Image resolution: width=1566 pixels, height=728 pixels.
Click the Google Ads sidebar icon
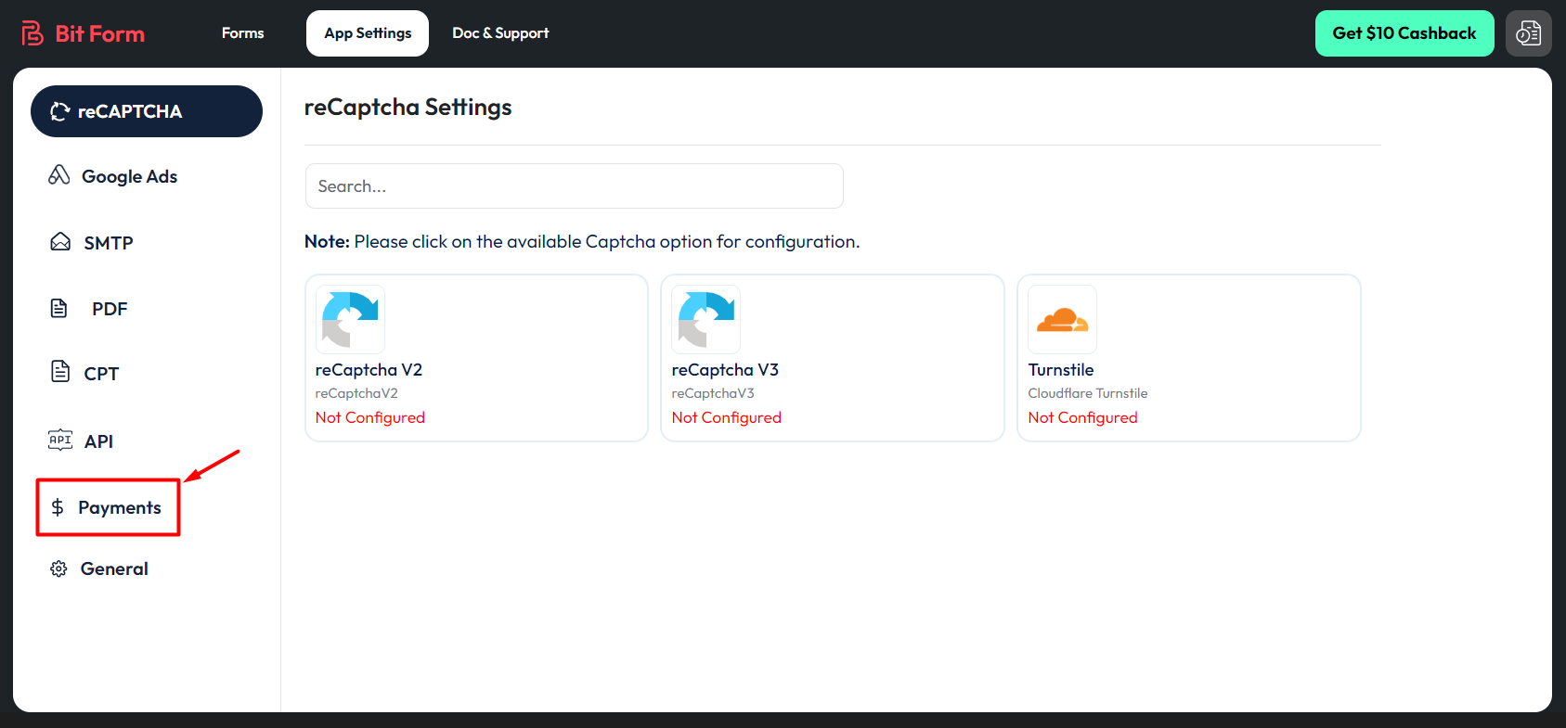point(59,175)
